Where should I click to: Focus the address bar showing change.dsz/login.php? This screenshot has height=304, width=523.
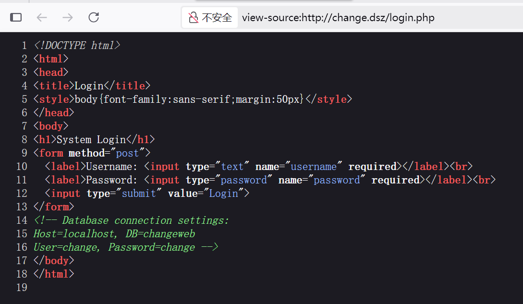[x=338, y=18]
